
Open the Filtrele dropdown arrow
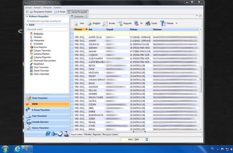point(177,23)
